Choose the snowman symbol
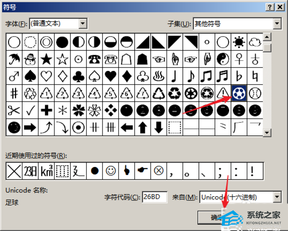Image resolution: width=288 pixels, height=231 pixels. point(30,59)
